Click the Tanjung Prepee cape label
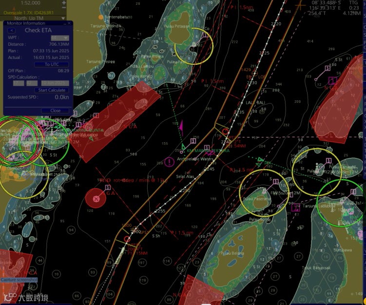366x305 pixels. point(100,61)
